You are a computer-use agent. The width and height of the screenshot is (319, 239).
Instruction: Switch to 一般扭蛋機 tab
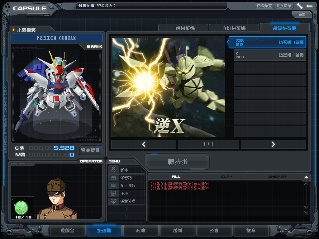tap(183, 28)
